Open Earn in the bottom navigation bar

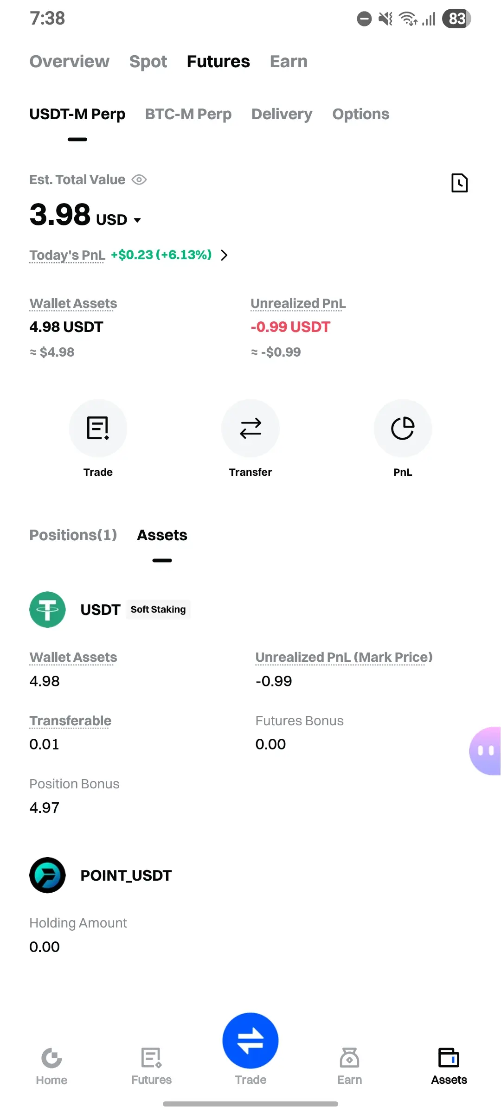coord(350,1066)
